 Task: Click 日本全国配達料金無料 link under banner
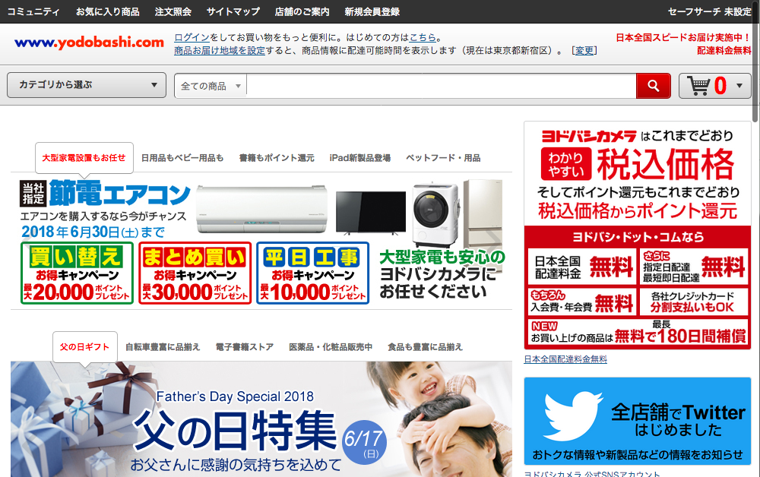[565, 359]
